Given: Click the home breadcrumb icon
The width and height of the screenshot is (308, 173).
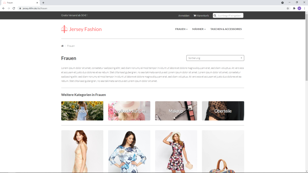Looking at the screenshot, I should click(x=62, y=46).
